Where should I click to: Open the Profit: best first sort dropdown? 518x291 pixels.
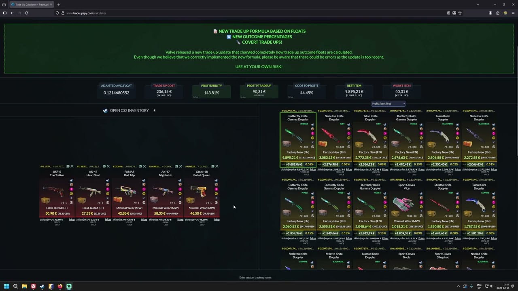pyautogui.click(x=388, y=103)
